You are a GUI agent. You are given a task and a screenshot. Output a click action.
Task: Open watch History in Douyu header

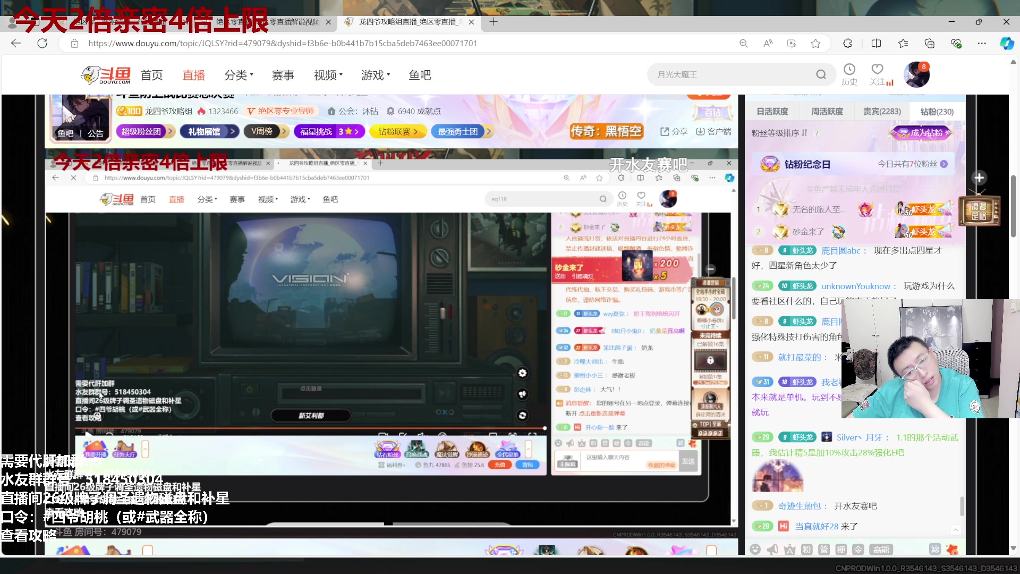click(x=849, y=74)
